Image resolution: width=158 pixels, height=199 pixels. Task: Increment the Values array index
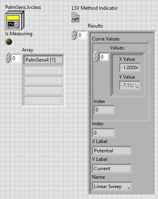(96, 54)
